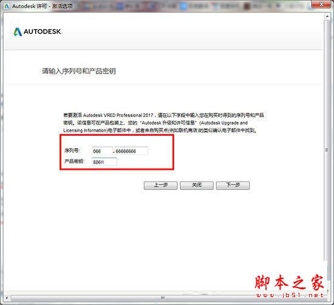Focus the product key field 886I1

coord(104,162)
